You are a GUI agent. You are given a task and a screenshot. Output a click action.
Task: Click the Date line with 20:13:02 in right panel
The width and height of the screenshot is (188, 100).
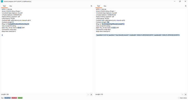point(107,28)
